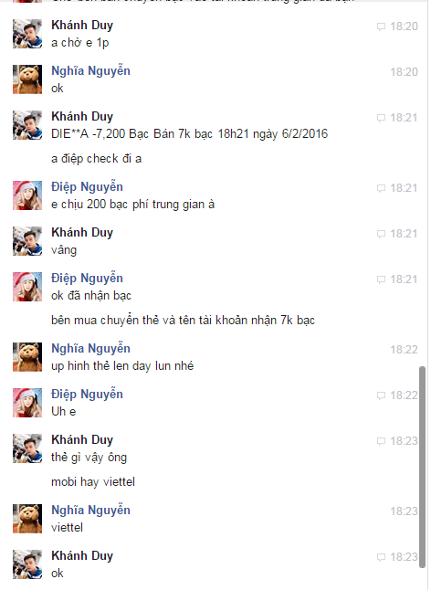This screenshot has width=431, height=590.
Task: Click comment icon next to 'vâng' message
Action: pos(381,234)
